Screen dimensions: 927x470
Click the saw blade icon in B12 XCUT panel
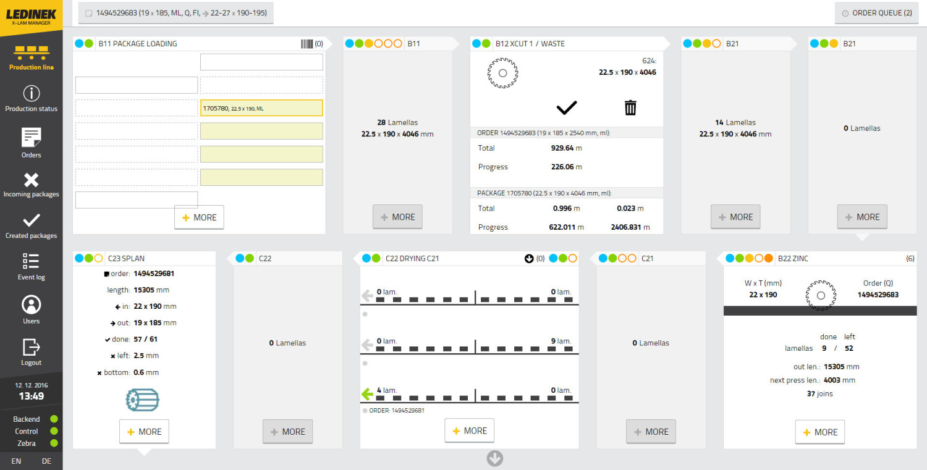(x=502, y=73)
